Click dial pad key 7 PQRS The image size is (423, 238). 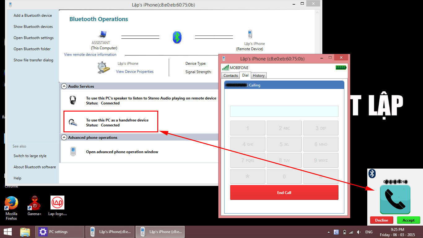[247, 160]
